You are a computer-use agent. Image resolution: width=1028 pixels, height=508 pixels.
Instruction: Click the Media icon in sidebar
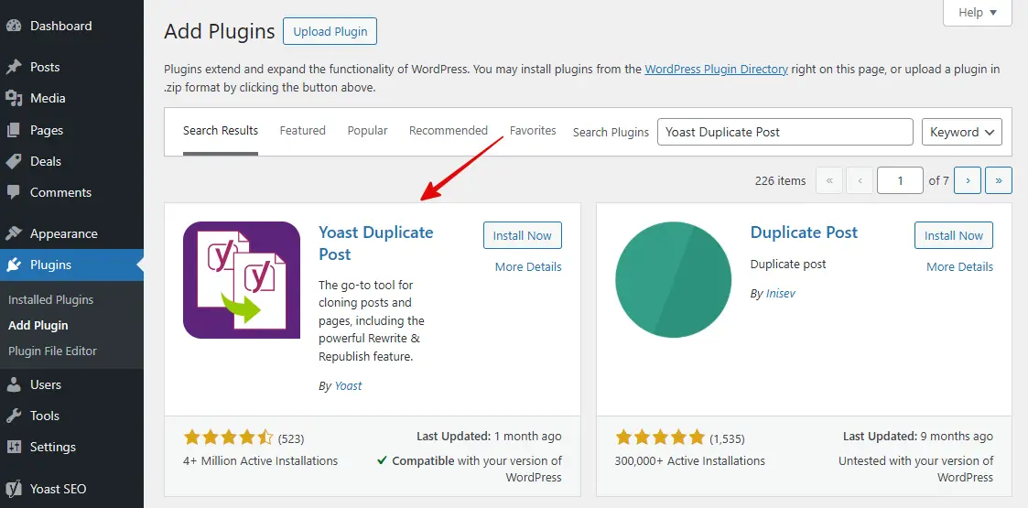(14, 98)
